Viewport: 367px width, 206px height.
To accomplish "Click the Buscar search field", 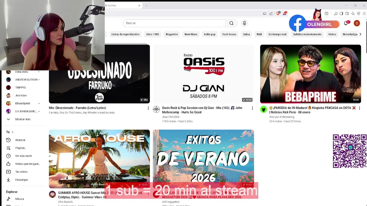I will point(174,23).
